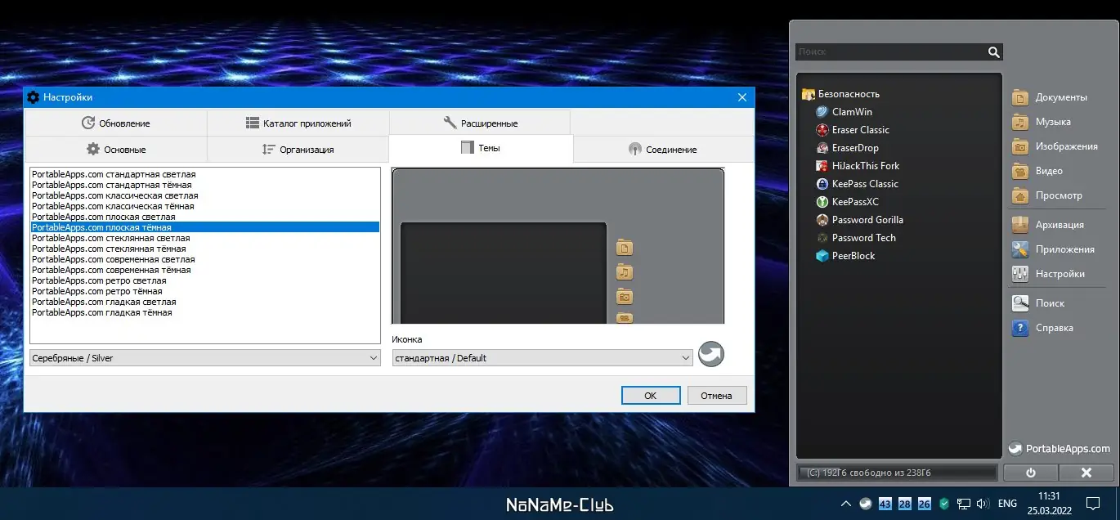
Task: Close the PortableApps menu with X button
Action: click(1086, 473)
